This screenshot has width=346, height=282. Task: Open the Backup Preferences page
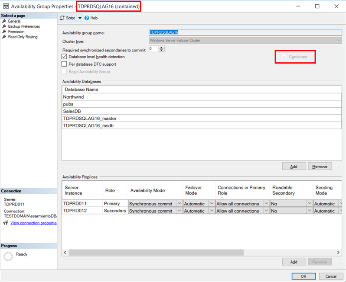pyautogui.click(x=24, y=26)
